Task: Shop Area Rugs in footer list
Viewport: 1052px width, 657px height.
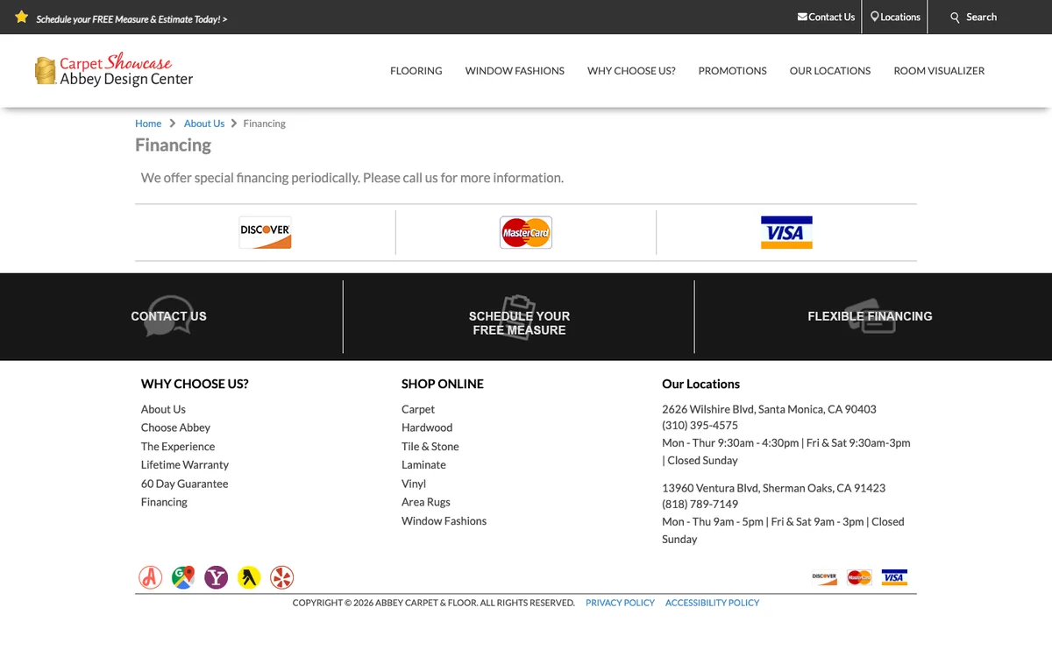Action: coord(426,502)
